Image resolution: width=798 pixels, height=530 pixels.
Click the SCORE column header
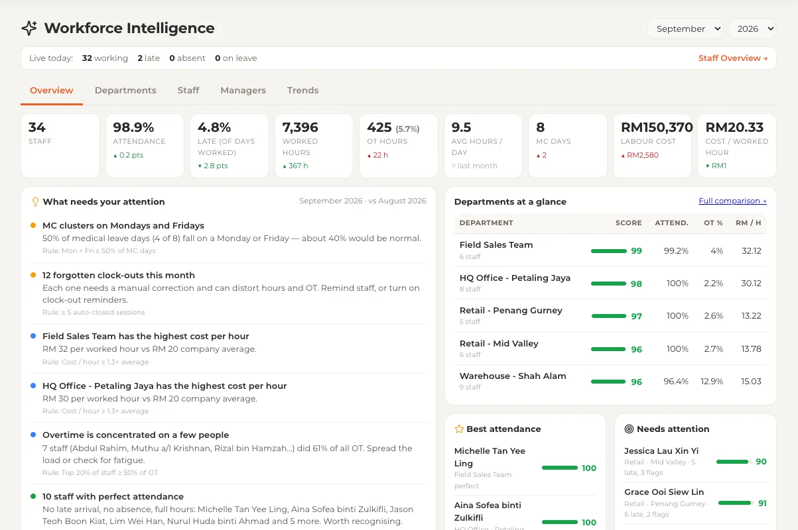click(628, 223)
